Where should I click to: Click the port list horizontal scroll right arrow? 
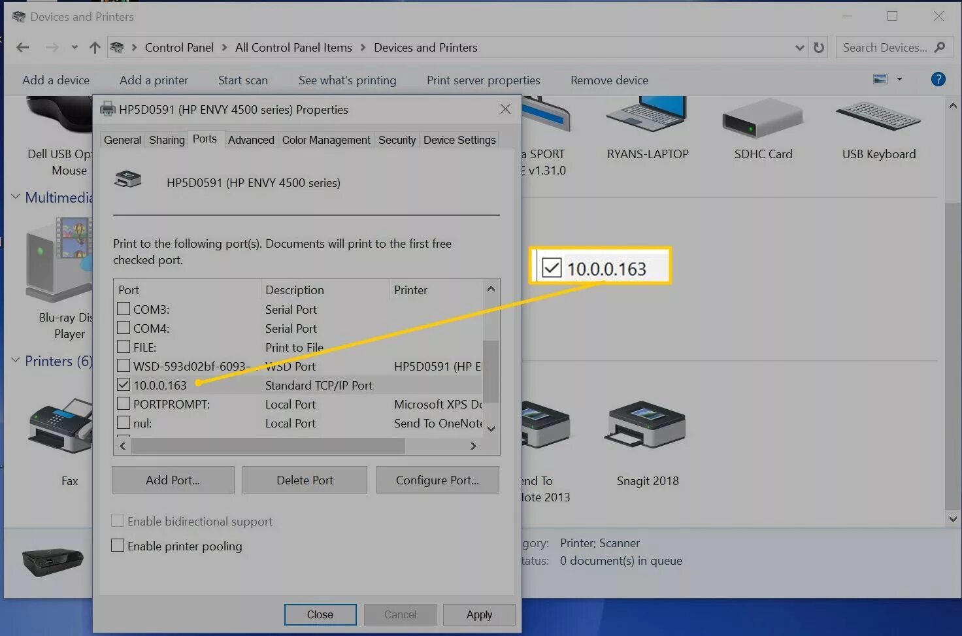click(x=473, y=446)
